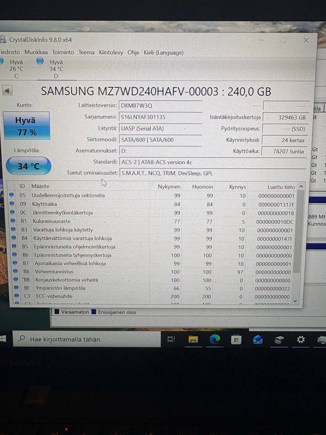Click the status dot for C3 ECC-virhesuhde
This screenshot has height=435, width=326.
(16, 295)
